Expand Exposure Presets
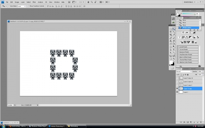 pyautogui.click(x=178, y=52)
